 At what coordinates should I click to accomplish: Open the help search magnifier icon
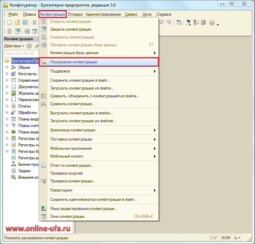pos(196,23)
